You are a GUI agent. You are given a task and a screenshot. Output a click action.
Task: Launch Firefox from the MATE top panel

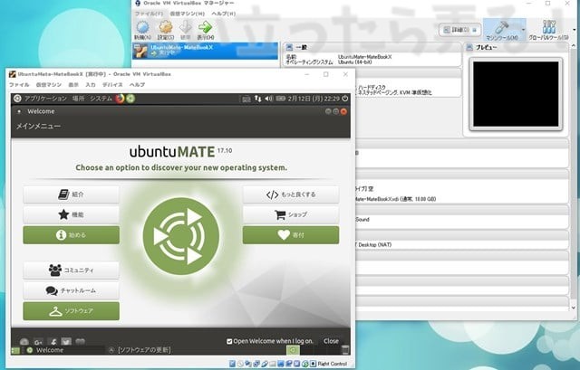[x=120, y=98]
